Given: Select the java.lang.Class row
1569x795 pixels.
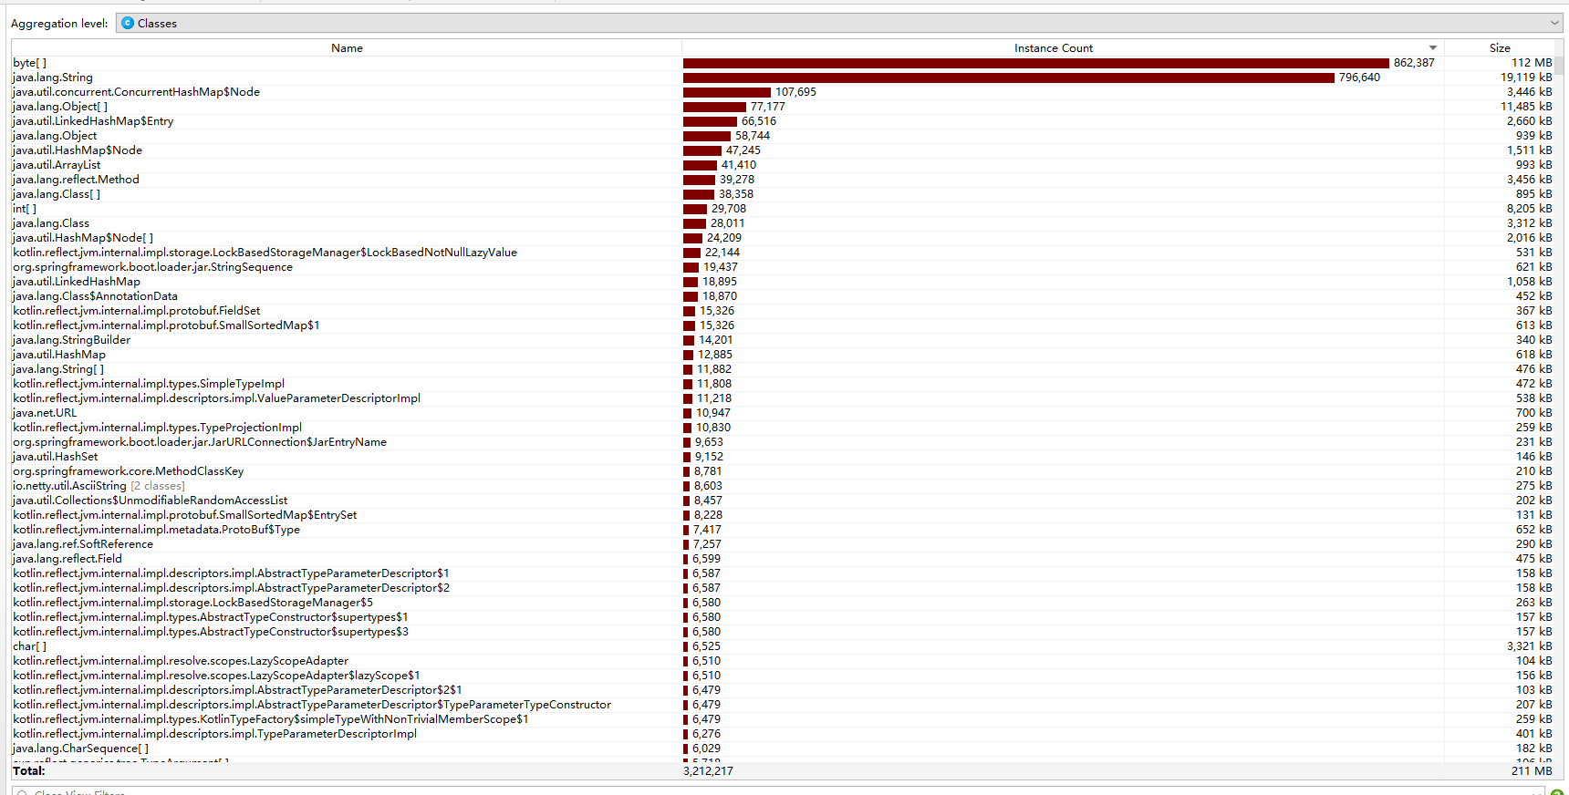Looking at the screenshot, I should 783,223.
